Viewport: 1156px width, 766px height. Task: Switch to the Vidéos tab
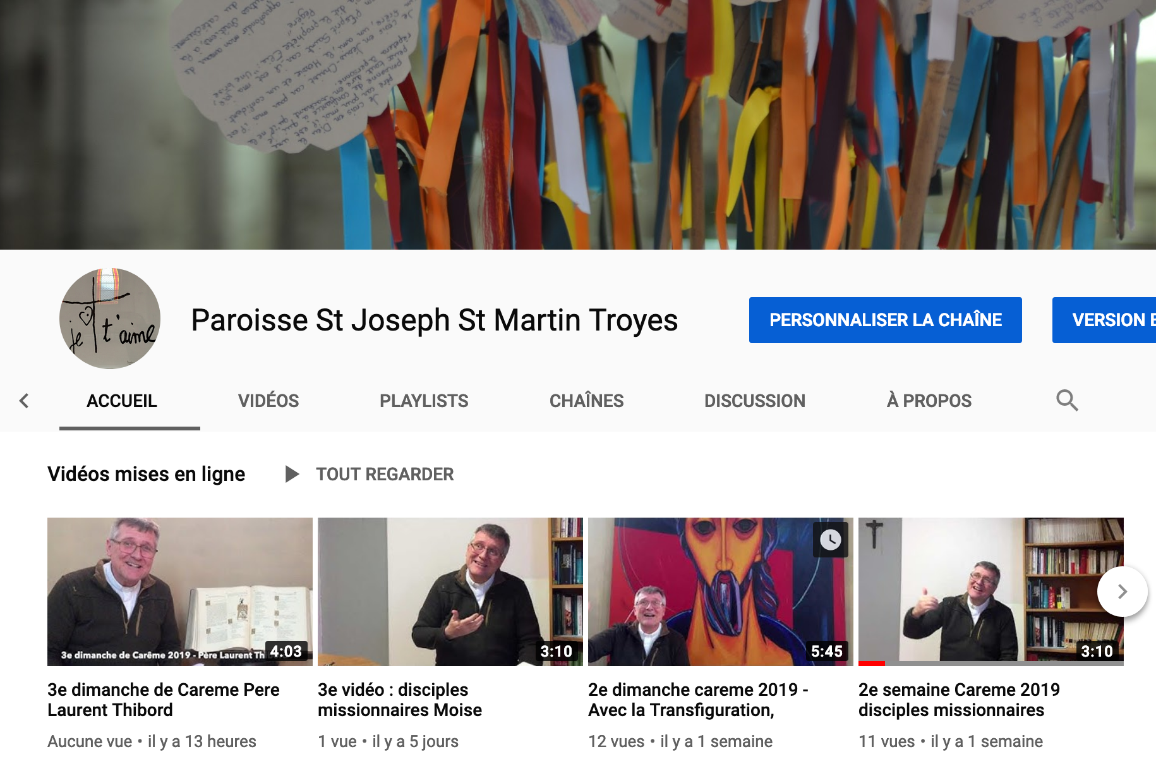pyautogui.click(x=268, y=401)
